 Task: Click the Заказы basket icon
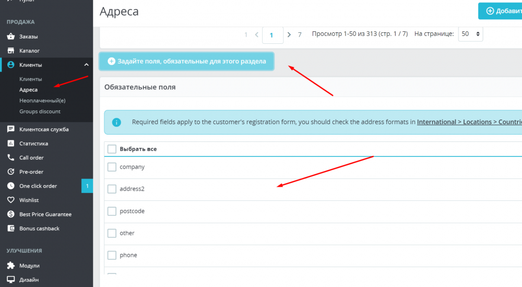point(10,37)
